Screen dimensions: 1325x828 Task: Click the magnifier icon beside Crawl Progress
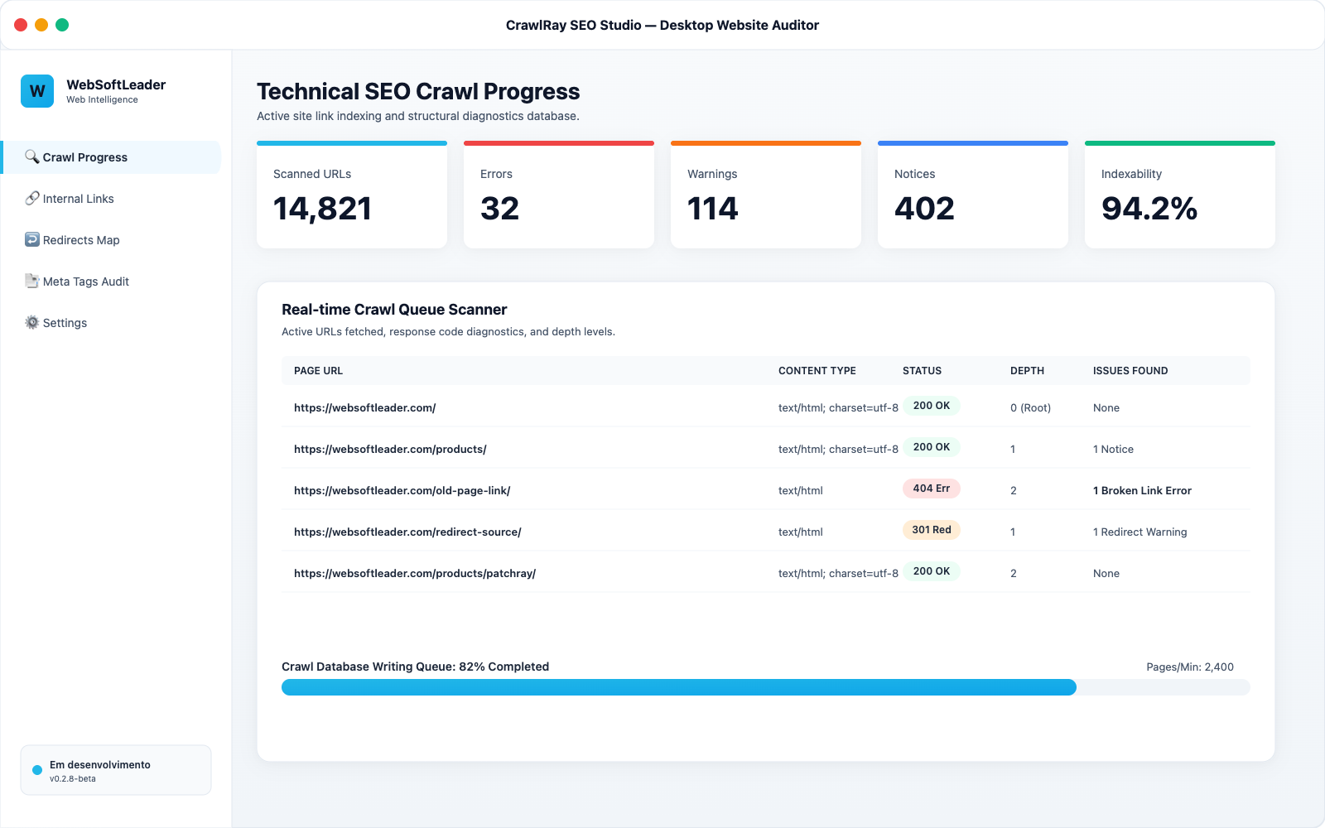(31, 156)
